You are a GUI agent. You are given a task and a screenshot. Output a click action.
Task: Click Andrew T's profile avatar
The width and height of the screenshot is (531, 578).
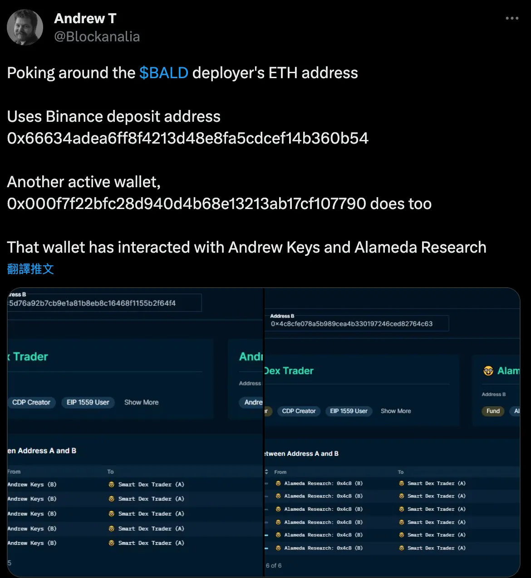[25, 27]
